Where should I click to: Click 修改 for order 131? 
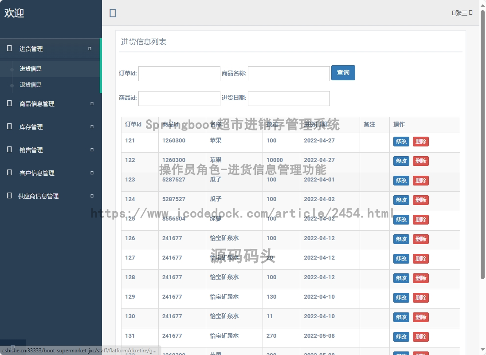click(401, 337)
